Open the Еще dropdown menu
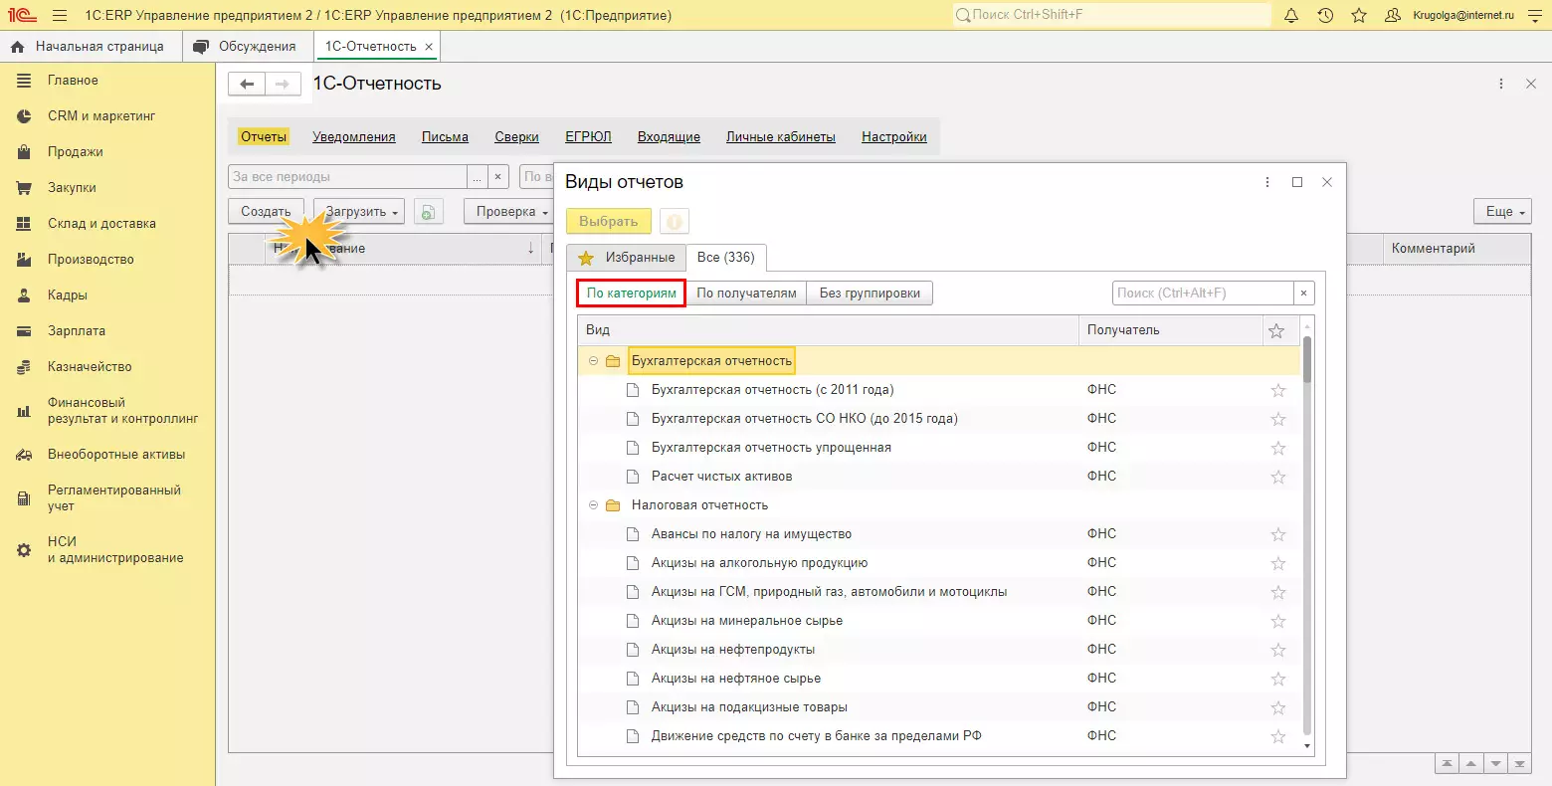 [1501, 212]
